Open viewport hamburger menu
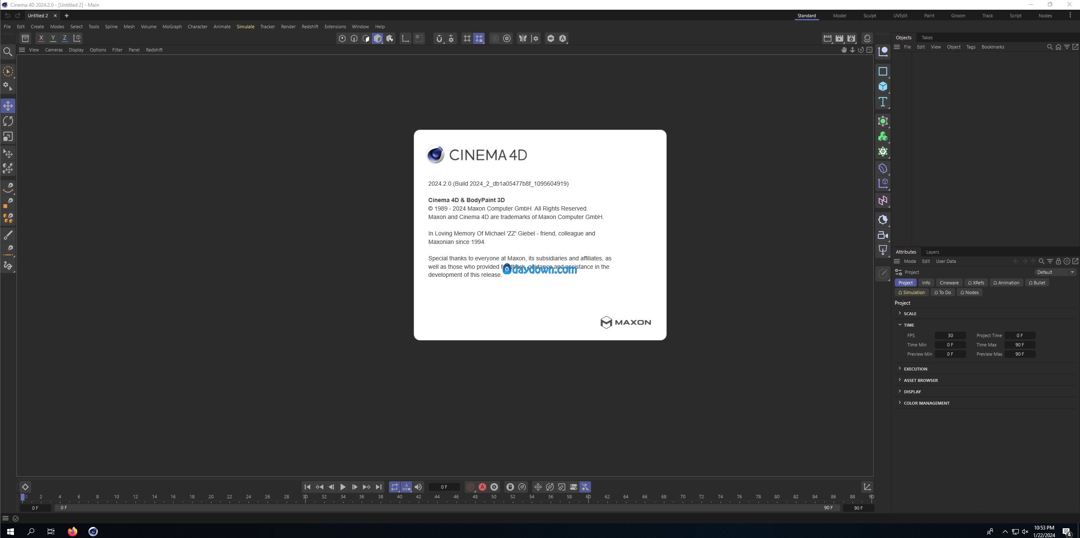This screenshot has height=538, width=1080. (x=22, y=50)
